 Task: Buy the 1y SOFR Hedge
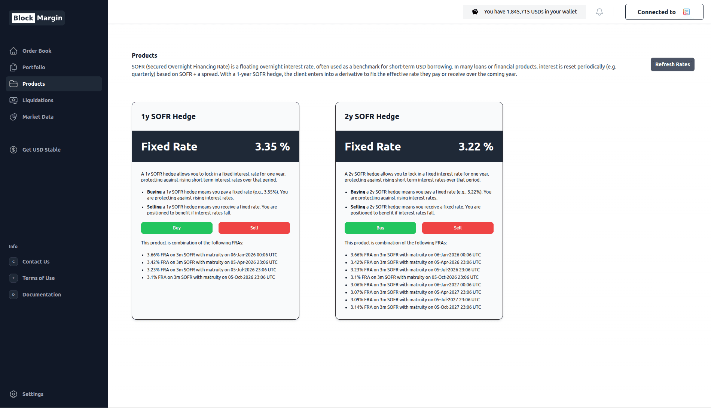[177, 228]
